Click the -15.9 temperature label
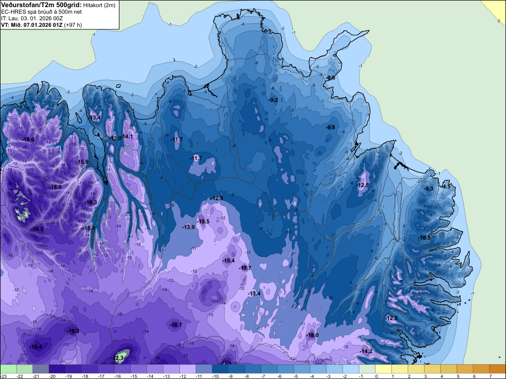This screenshot has height=379, width=506. [x=82, y=162]
